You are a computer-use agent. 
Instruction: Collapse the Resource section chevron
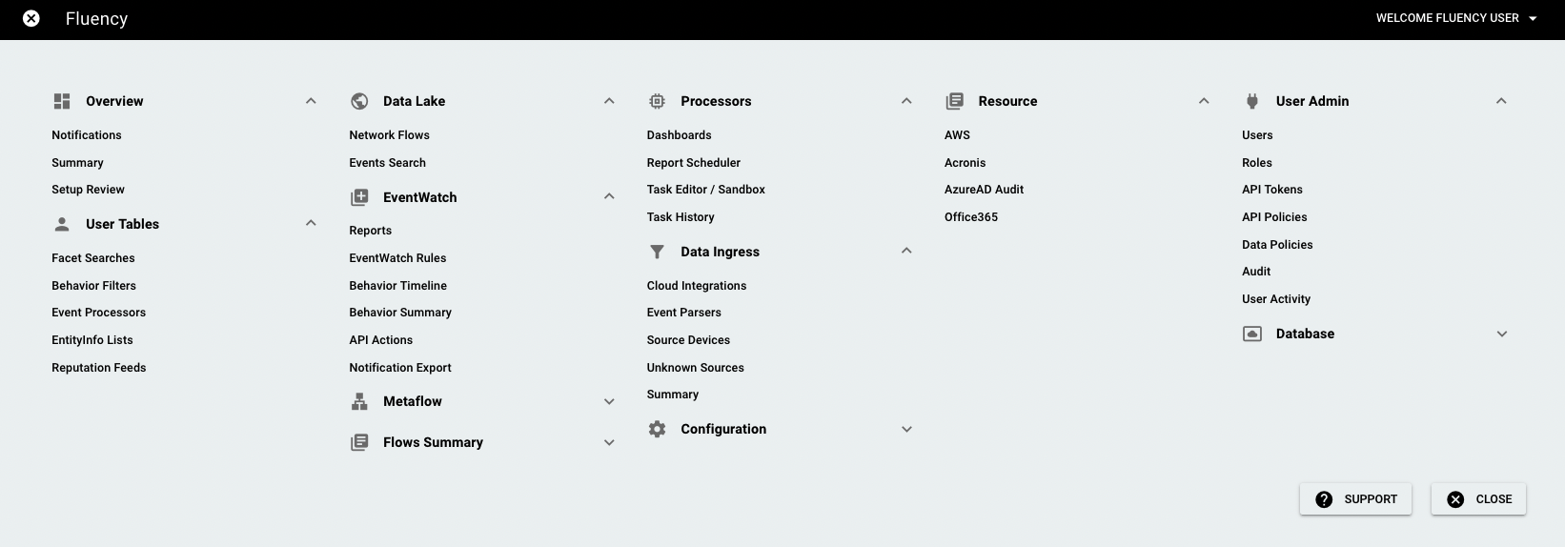pyautogui.click(x=1204, y=101)
